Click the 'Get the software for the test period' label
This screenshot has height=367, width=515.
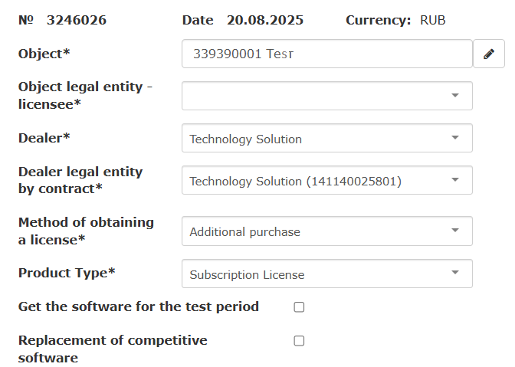pyautogui.click(x=138, y=306)
